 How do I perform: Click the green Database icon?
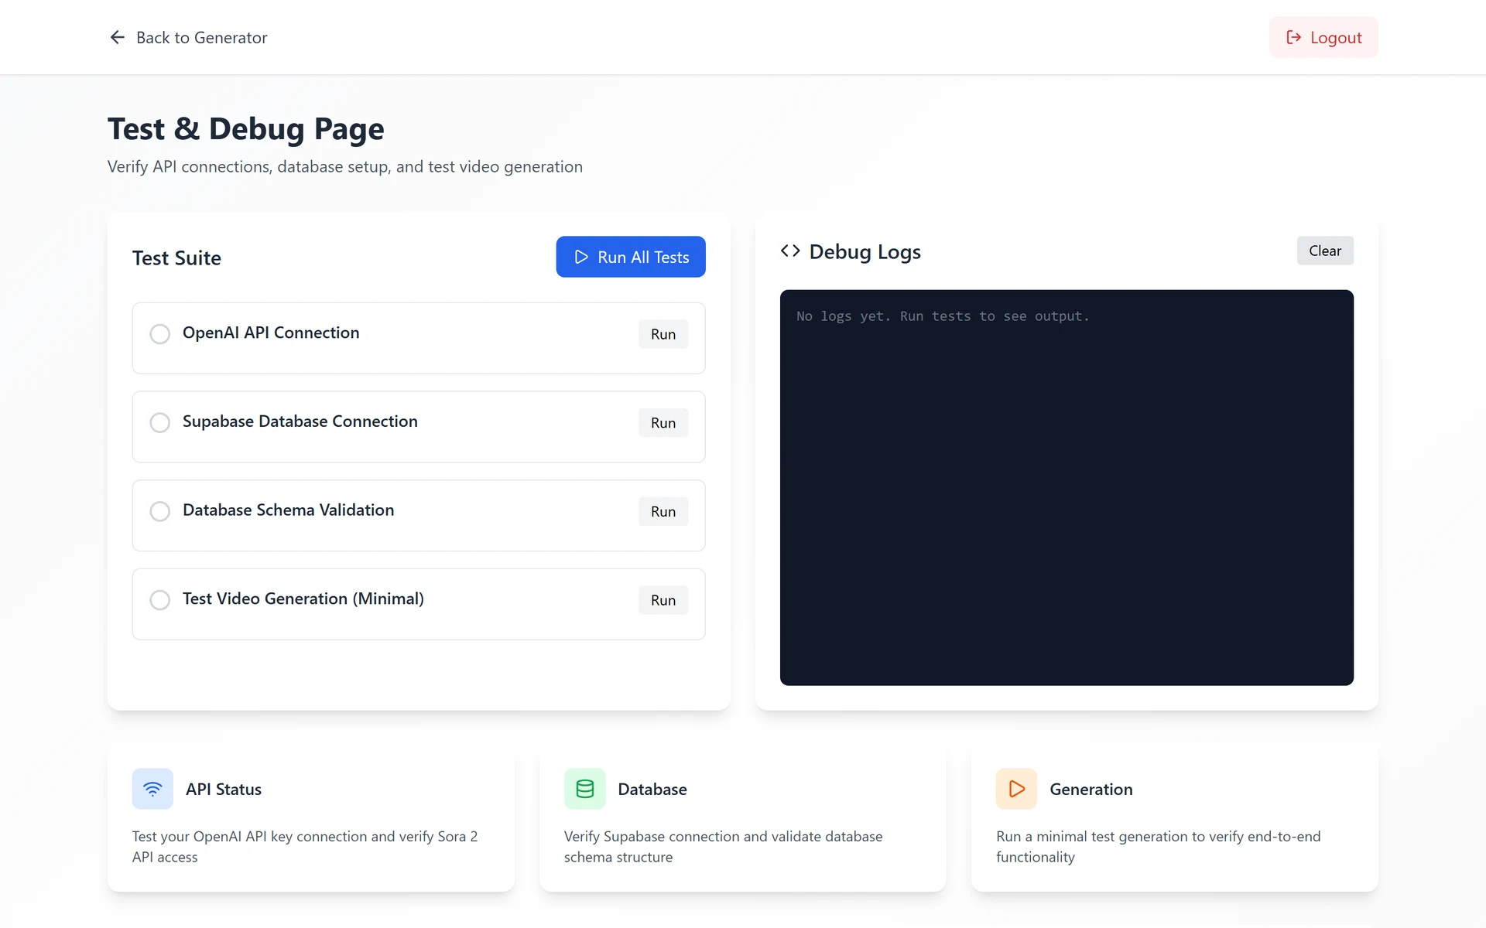pyautogui.click(x=585, y=789)
